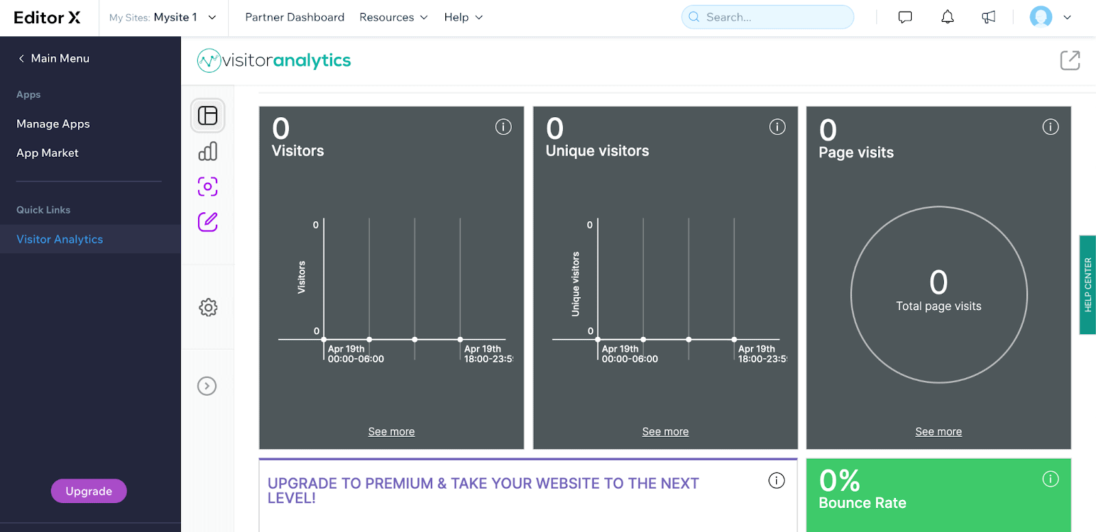This screenshot has height=532, width=1096.
Task: Focus the Search field
Action: pos(768,17)
